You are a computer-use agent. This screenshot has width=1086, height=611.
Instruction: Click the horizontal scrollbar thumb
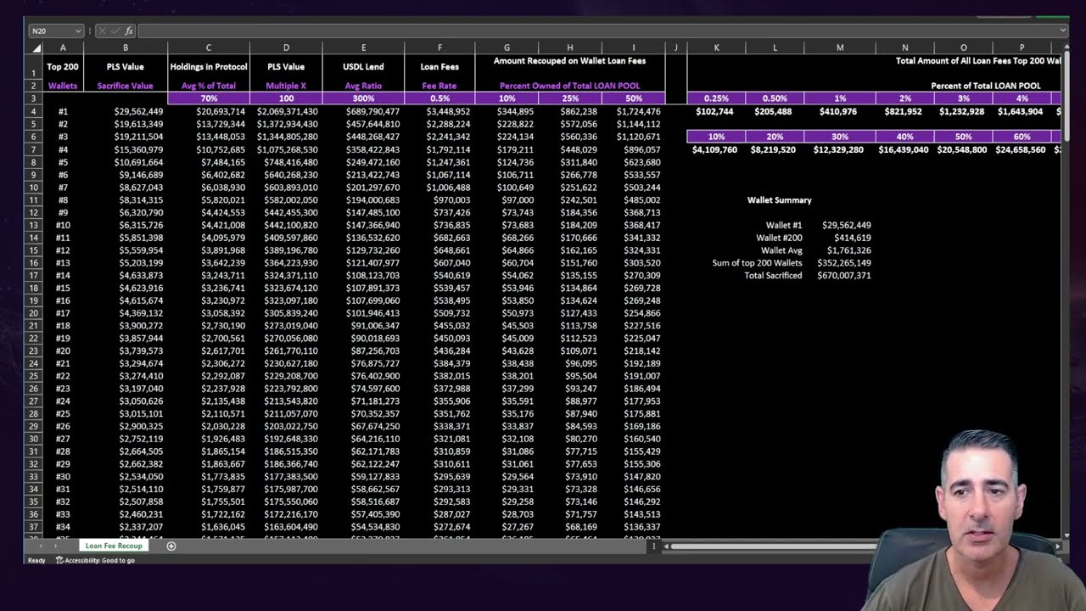(x=772, y=547)
